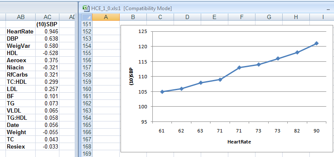Click the TG label cell
The width and height of the screenshot is (334, 157).
[21, 103]
